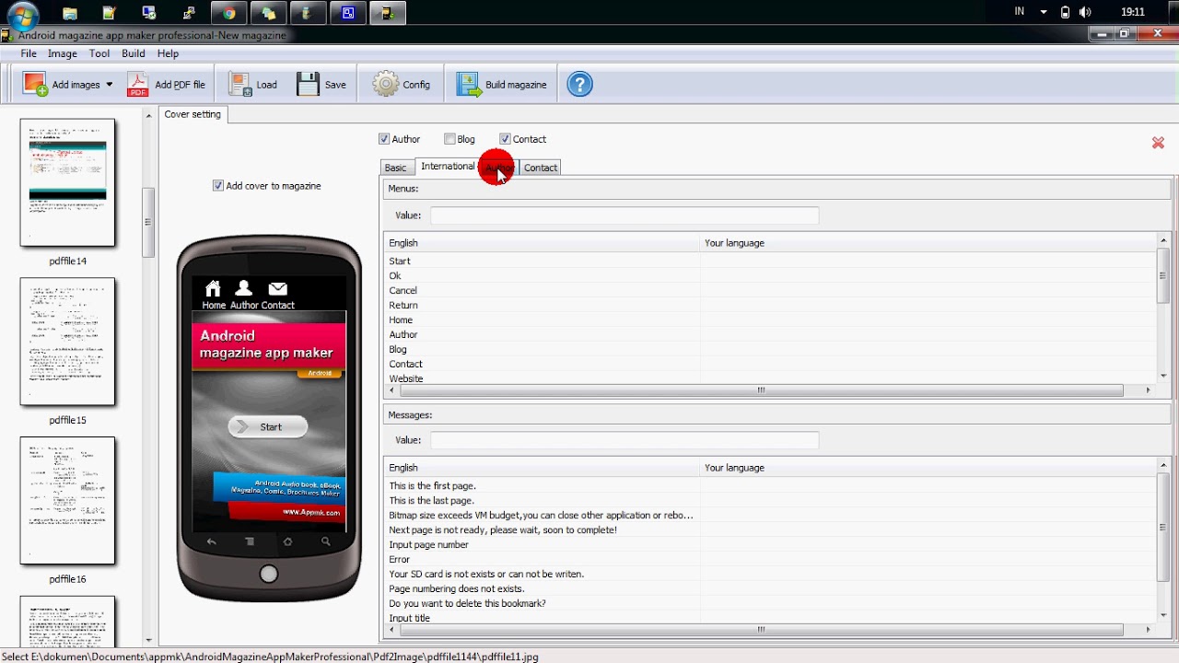Select 'This is the last page.' message
The width and height of the screenshot is (1179, 663).
772,500
